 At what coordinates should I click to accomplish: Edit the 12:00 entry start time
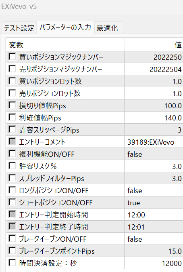154,215
